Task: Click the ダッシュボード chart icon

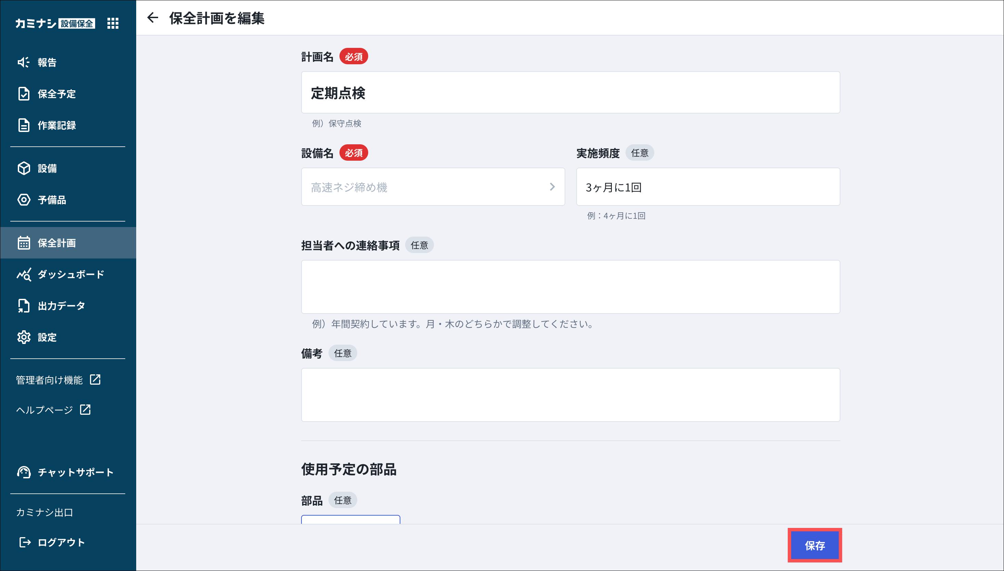Action: (24, 274)
